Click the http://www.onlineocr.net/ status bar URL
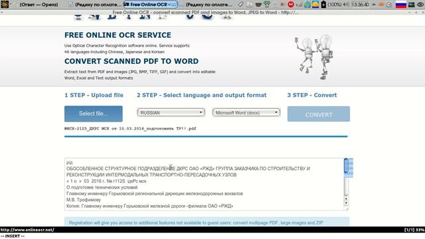The height and width of the screenshot is (239, 425). click(x=27, y=230)
